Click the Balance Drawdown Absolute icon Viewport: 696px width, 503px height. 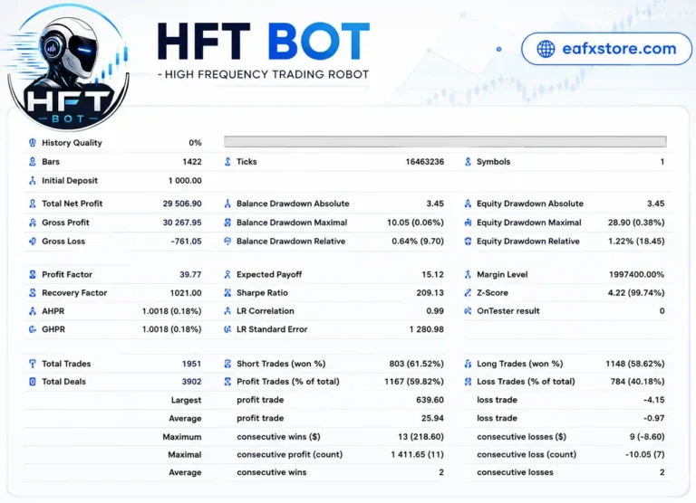(227, 204)
